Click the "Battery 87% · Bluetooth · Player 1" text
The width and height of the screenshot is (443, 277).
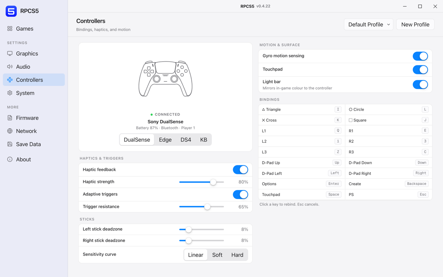(165, 128)
